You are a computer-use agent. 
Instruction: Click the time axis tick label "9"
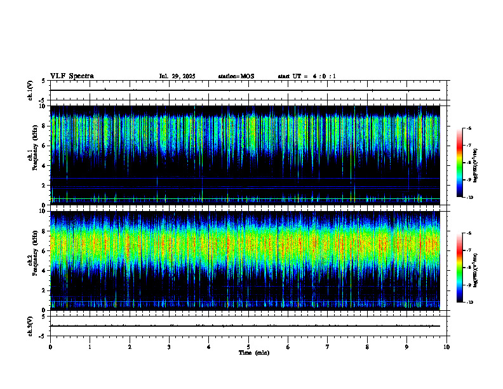(406, 347)
